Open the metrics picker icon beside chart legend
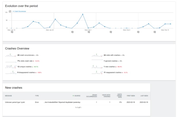The image size is (178, 117). point(10,11)
